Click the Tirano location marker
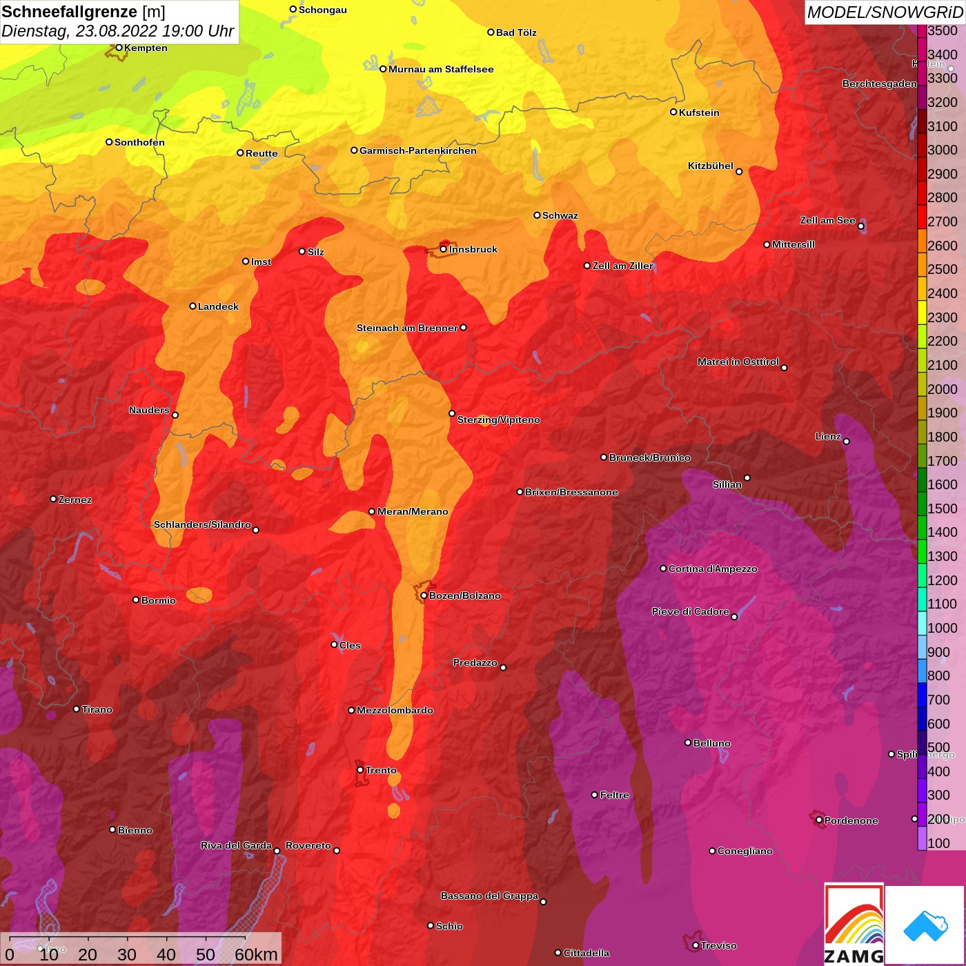Screen dimensions: 966x966 [77, 709]
